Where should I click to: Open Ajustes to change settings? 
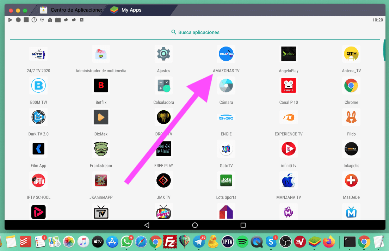click(x=163, y=54)
